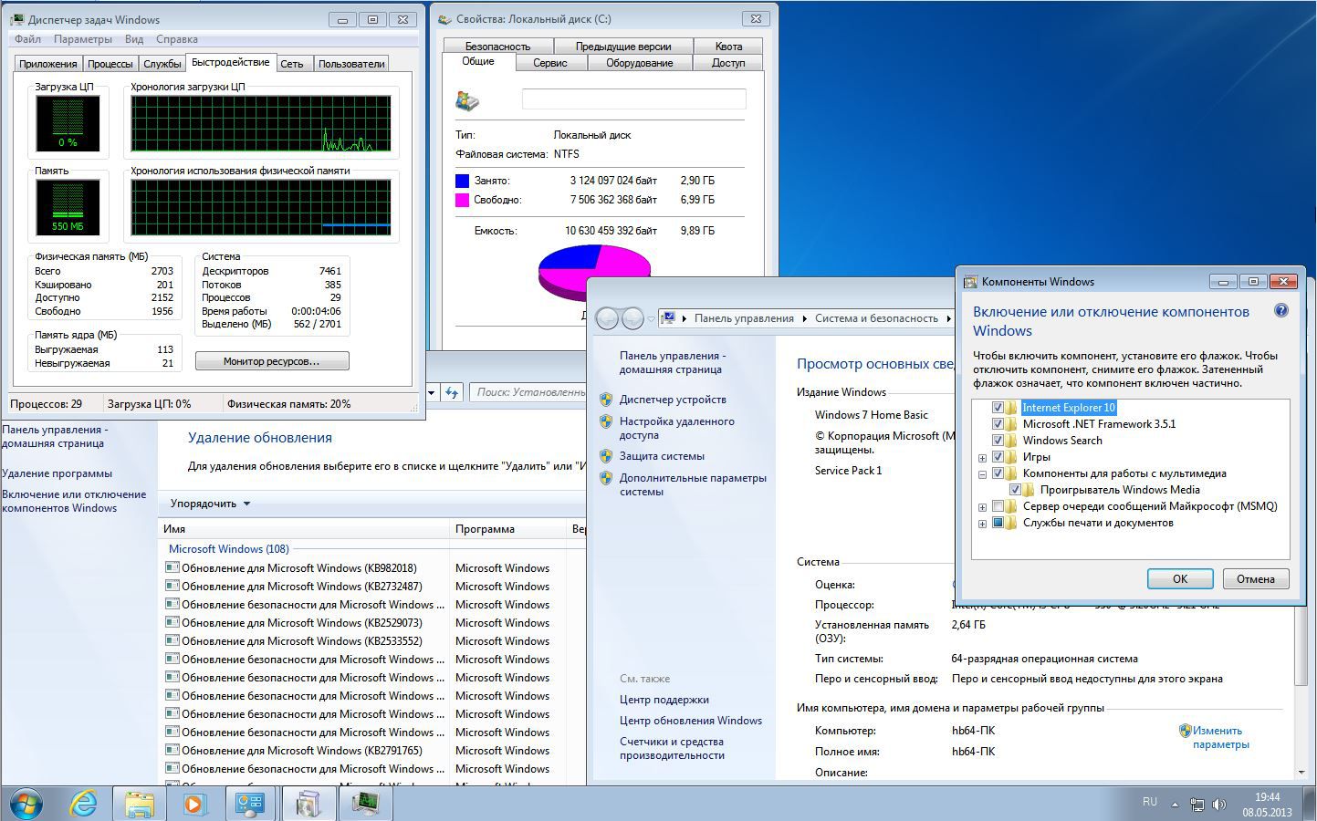This screenshot has width=1317, height=821.
Task: Uncheck Internet Explorer 10 component
Action: pyautogui.click(x=998, y=408)
